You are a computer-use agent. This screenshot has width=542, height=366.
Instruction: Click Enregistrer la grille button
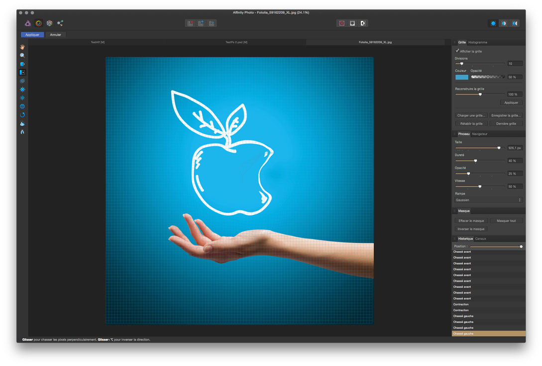pos(506,115)
